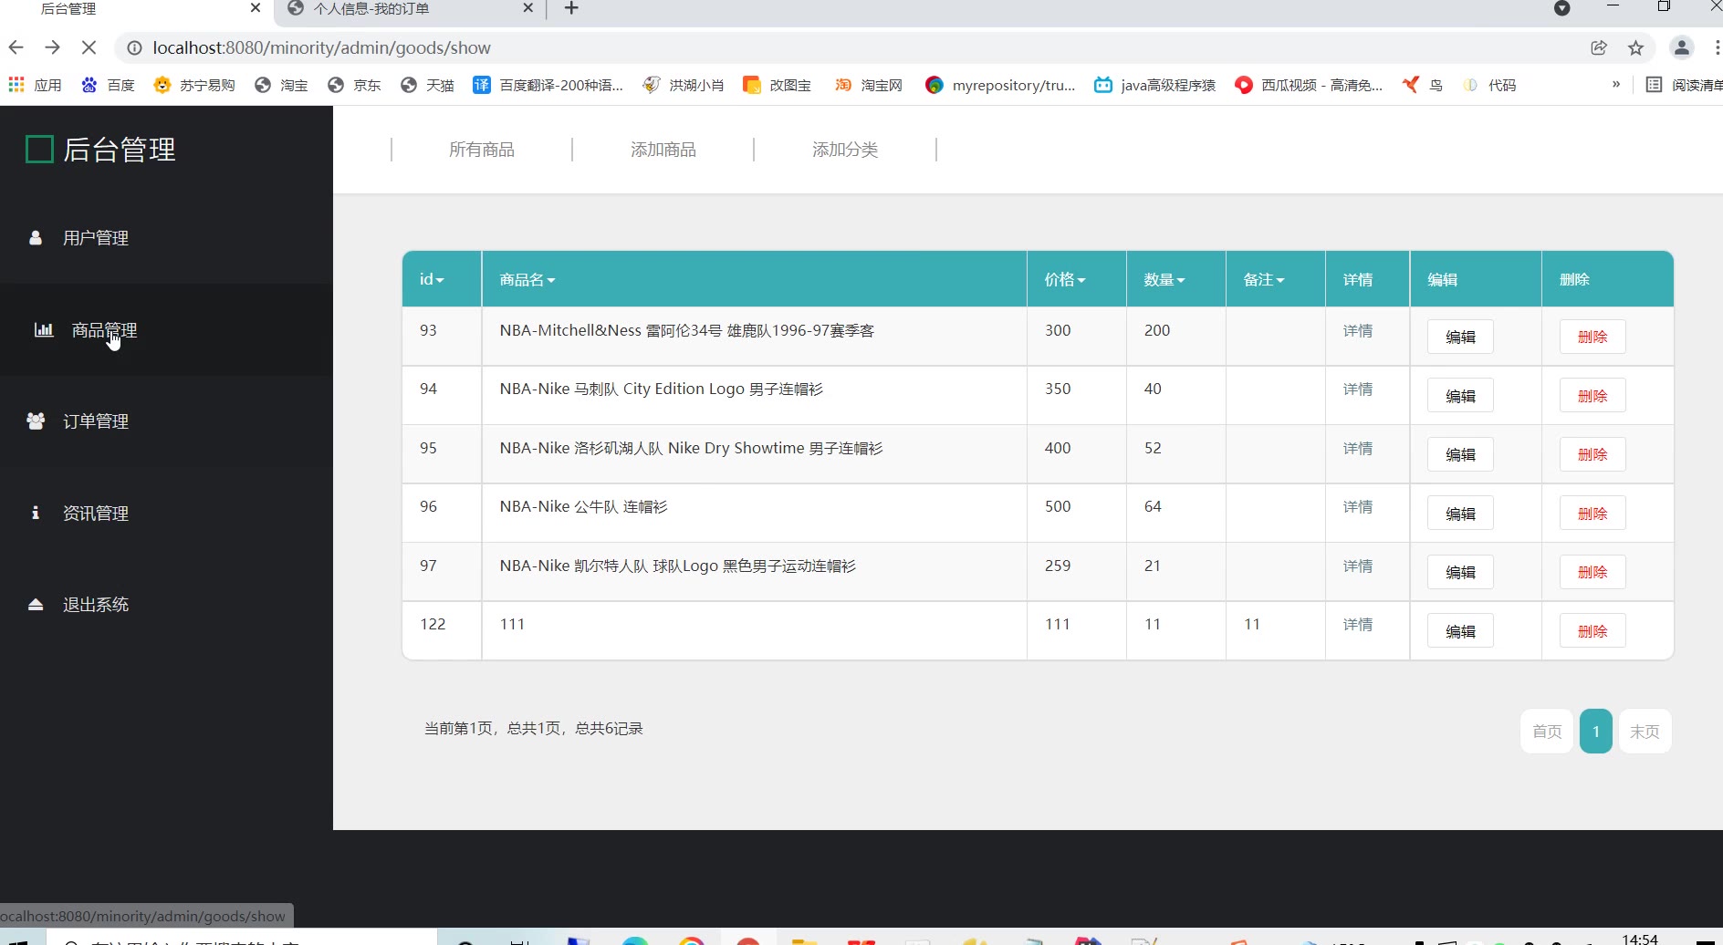Click the browser back arrow
The width and height of the screenshot is (1723, 945).
coord(16,47)
